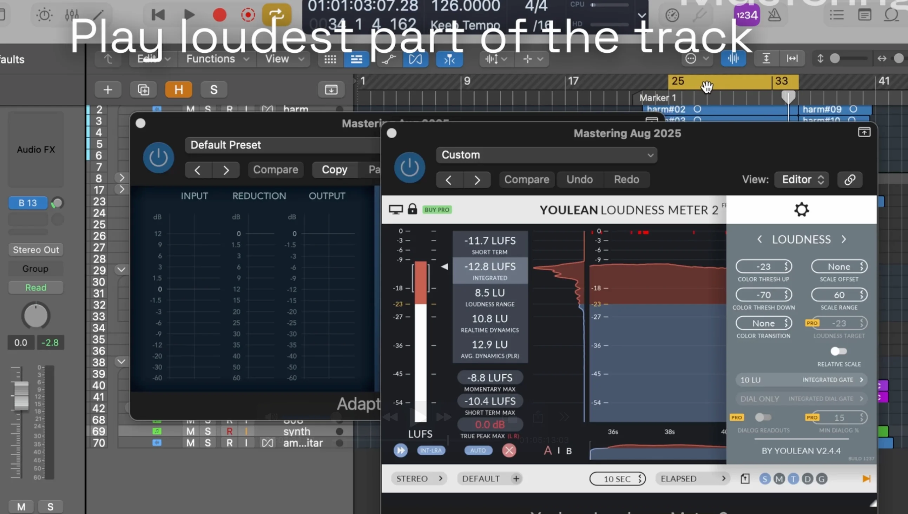Click the red record button

pyautogui.click(x=219, y=15)
